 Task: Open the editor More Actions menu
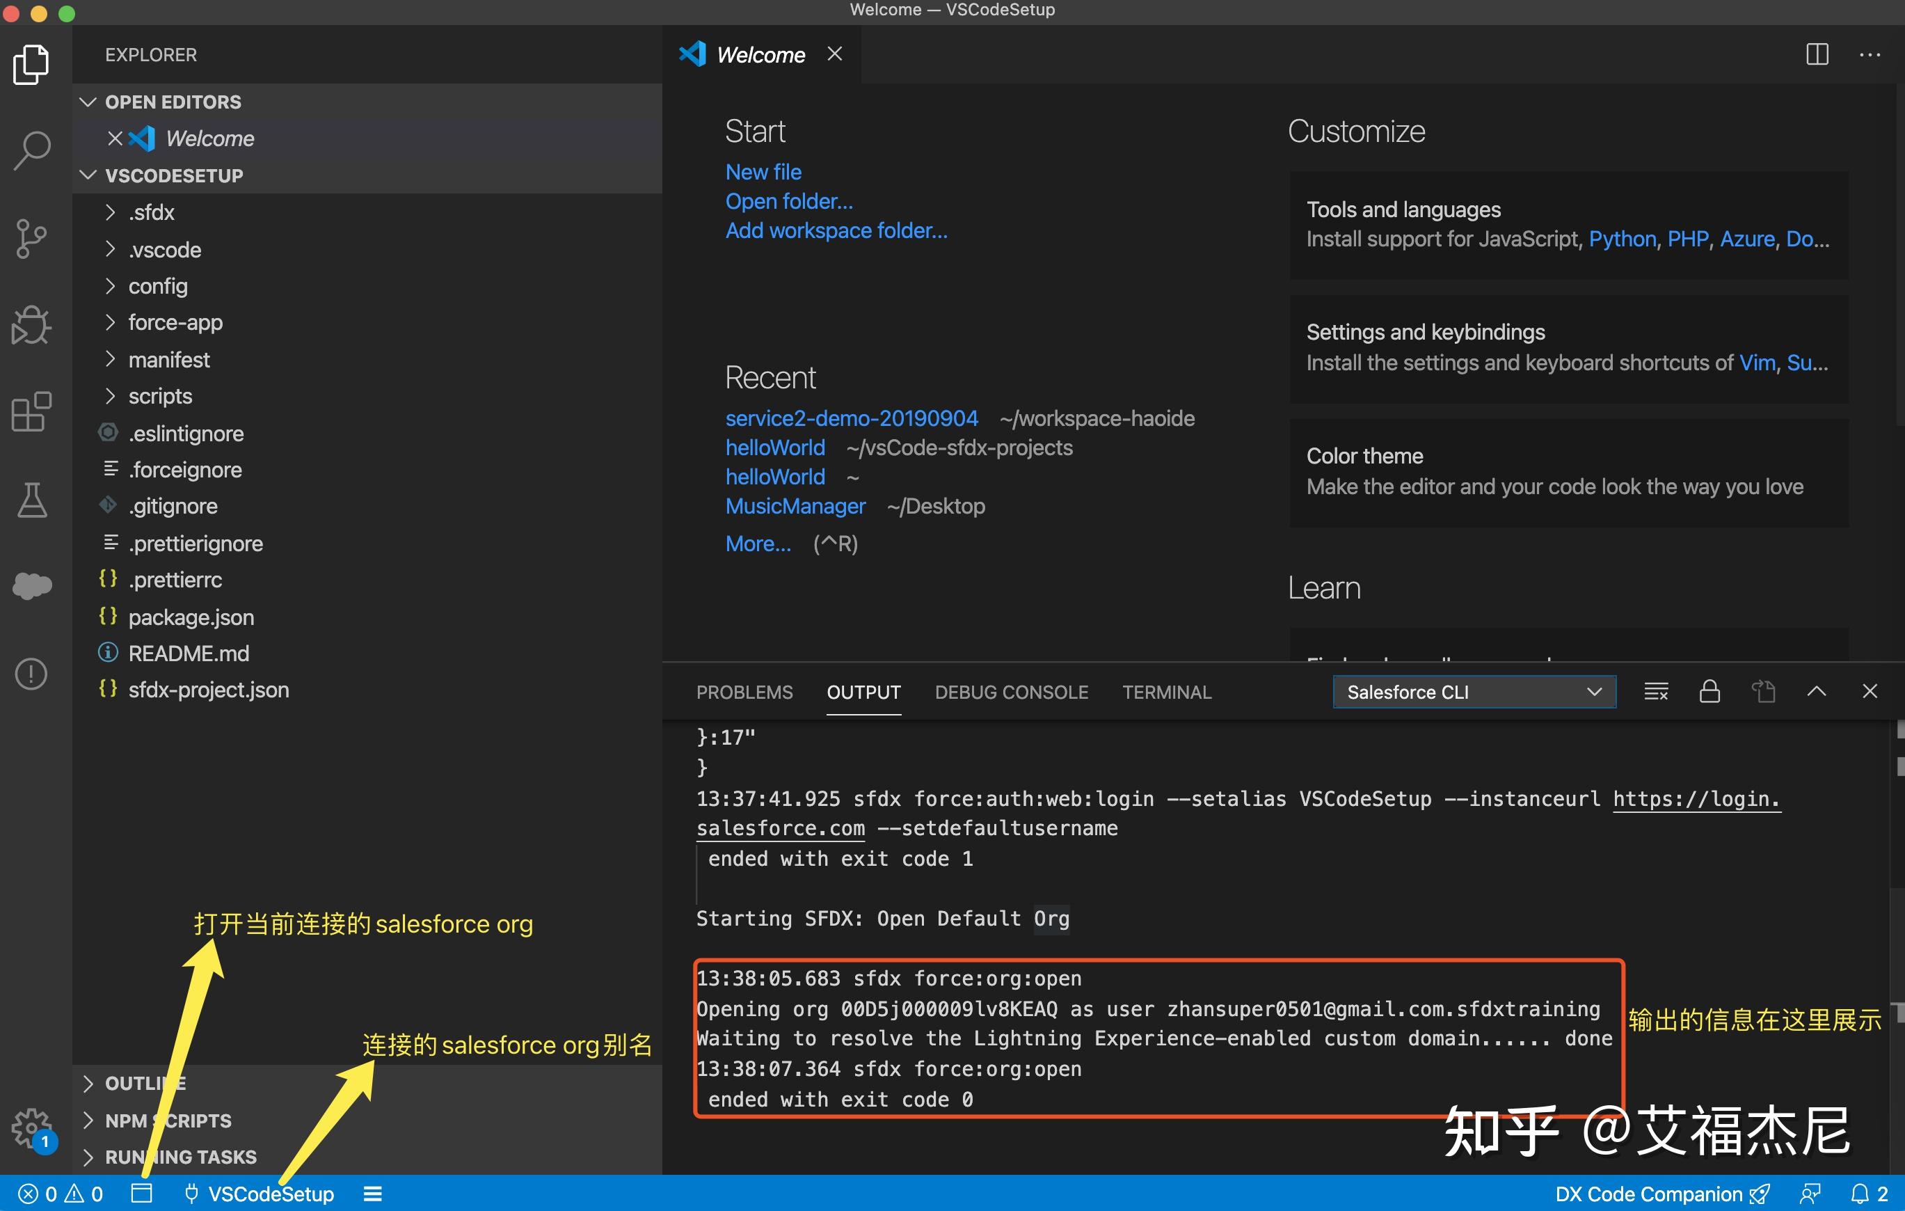pos(1870,54)
